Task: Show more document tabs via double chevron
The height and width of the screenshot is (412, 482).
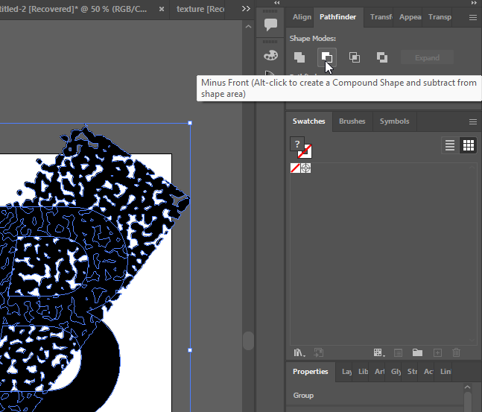Action: click(246, 9)
